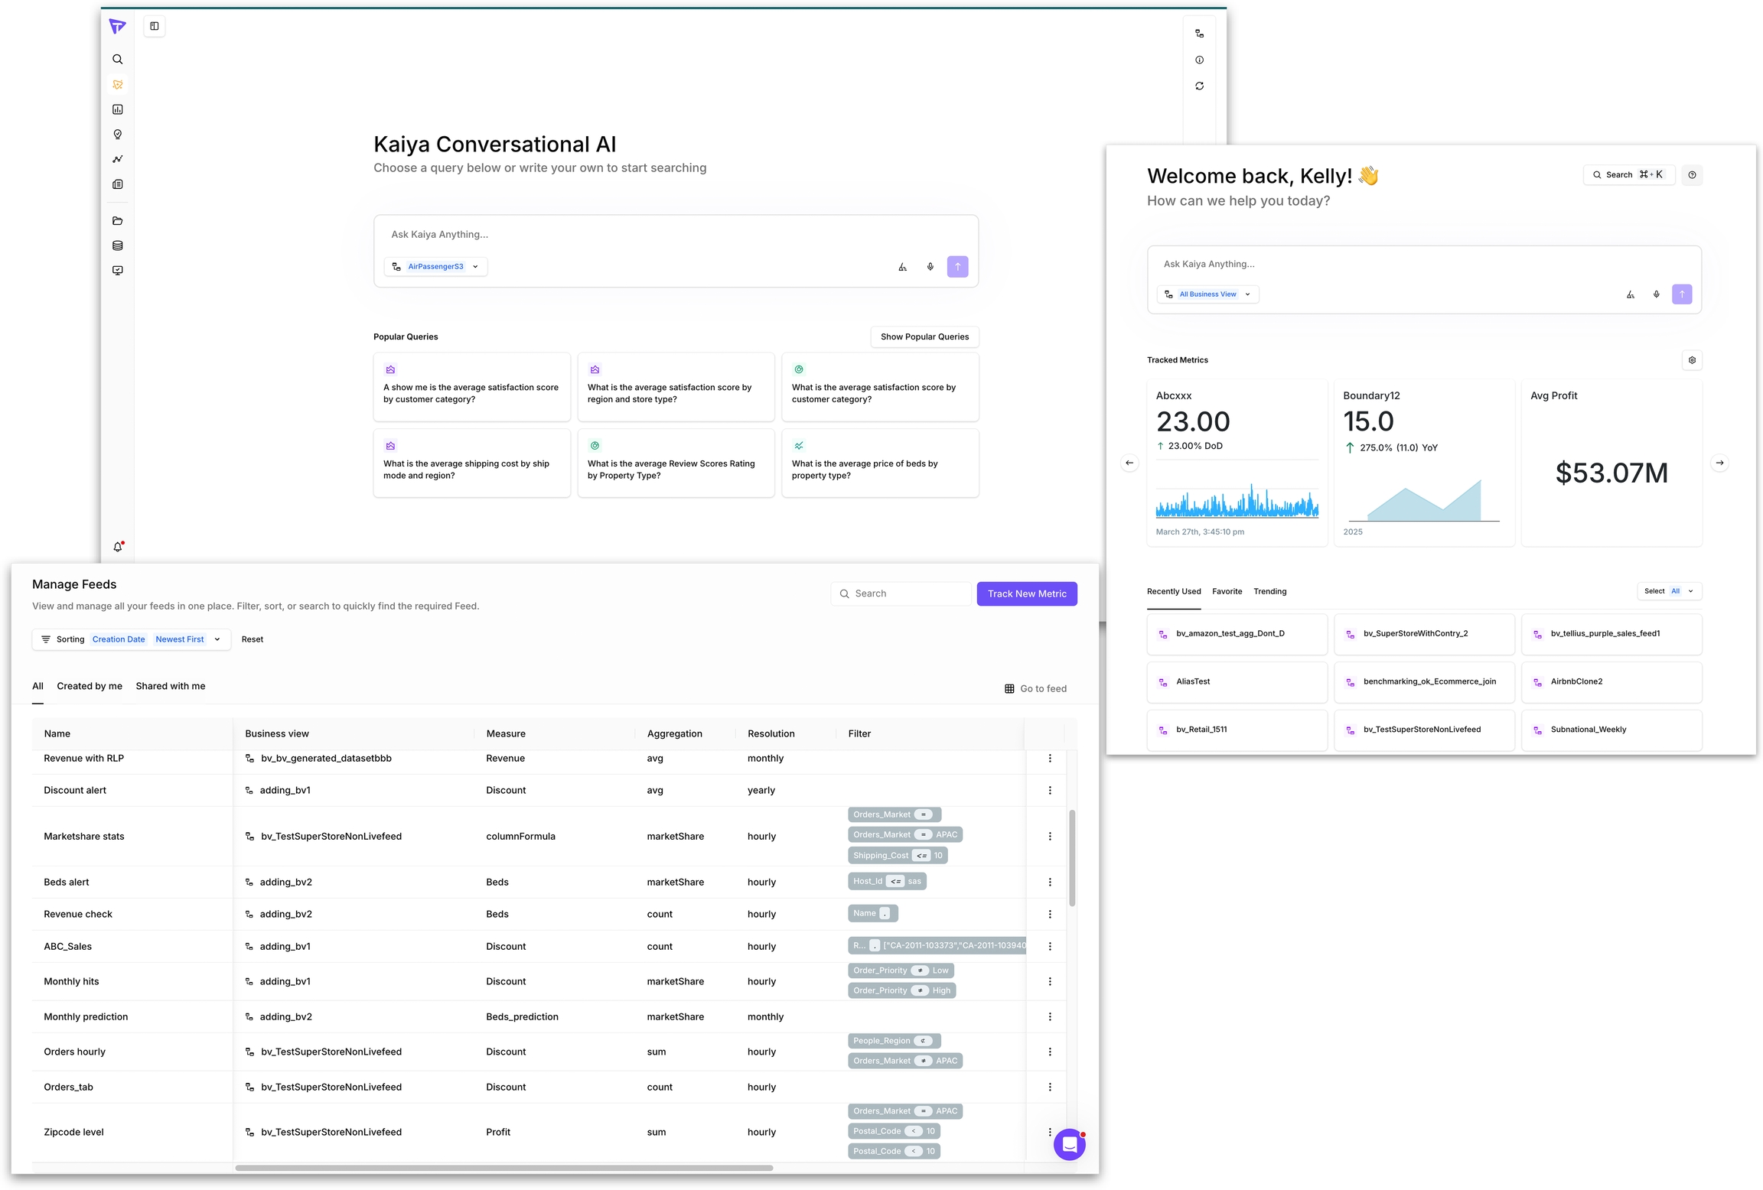Click the lightbulb insights sidebar icon

click(x=117, y=135)
